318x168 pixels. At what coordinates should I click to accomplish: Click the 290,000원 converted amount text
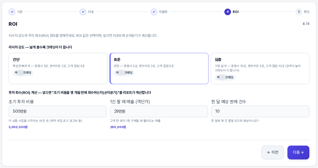(118, 127)
